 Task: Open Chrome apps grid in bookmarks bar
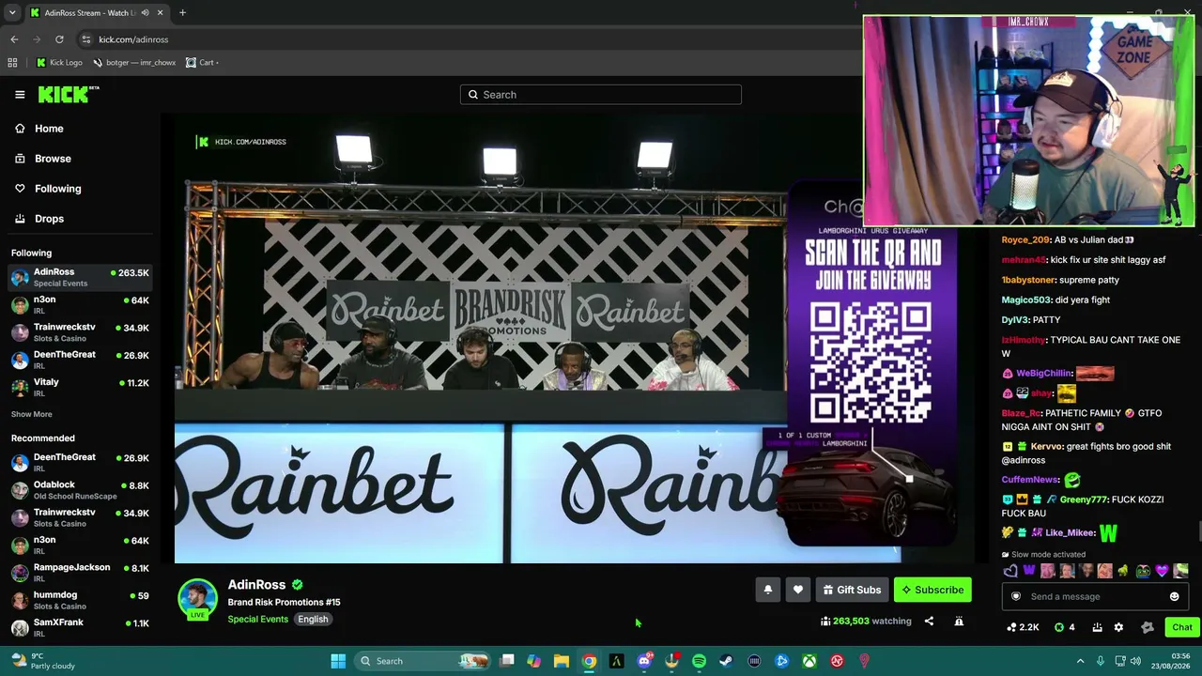pos(12,63)
